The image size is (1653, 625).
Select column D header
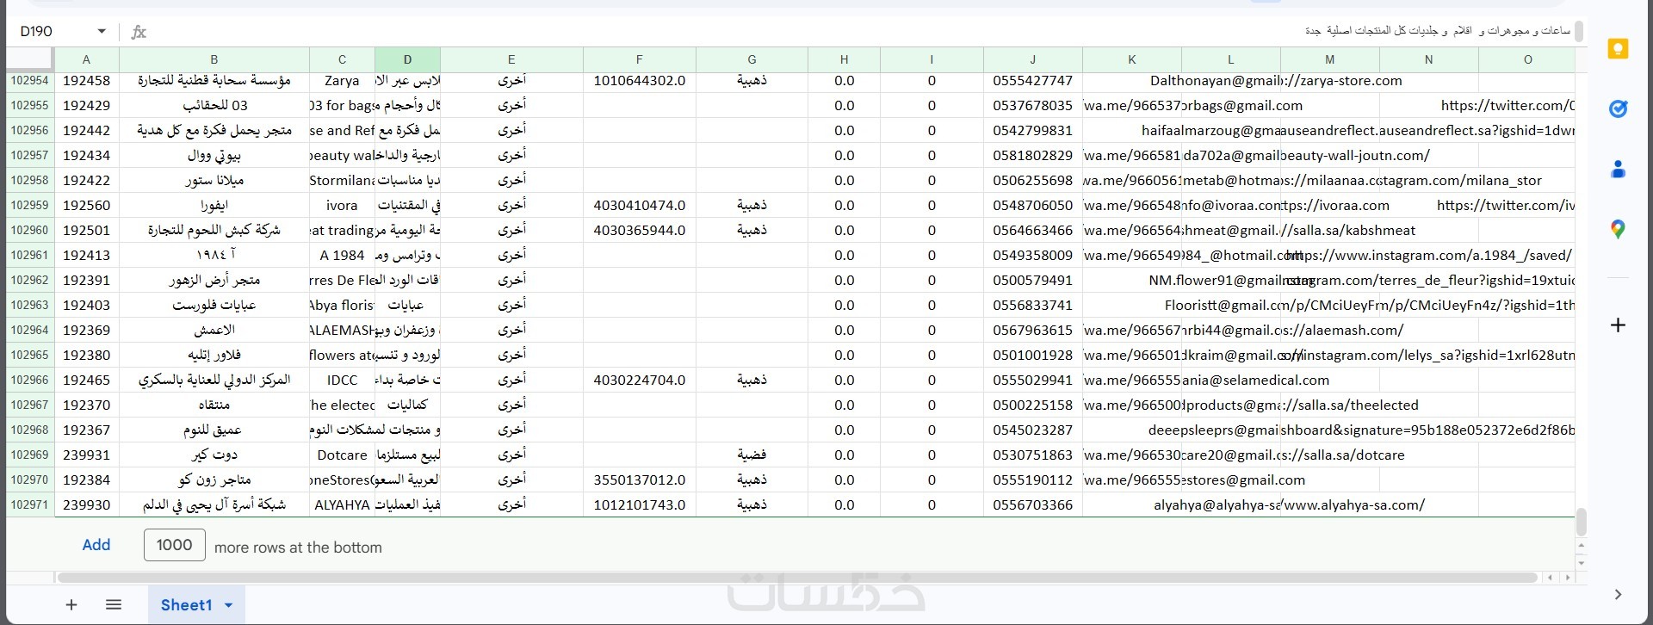coord(408,59)
